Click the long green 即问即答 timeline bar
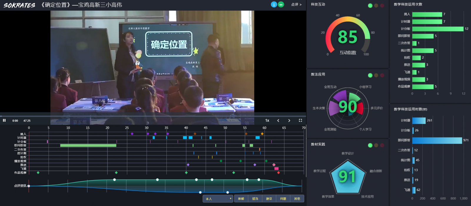471x206 pixels. click(88, 145)
